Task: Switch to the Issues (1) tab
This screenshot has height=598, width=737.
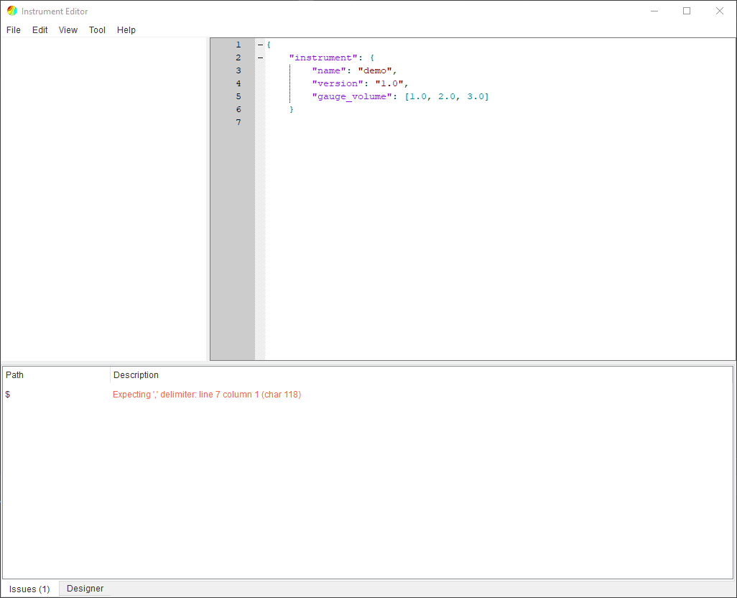Action: click(29, 589)
